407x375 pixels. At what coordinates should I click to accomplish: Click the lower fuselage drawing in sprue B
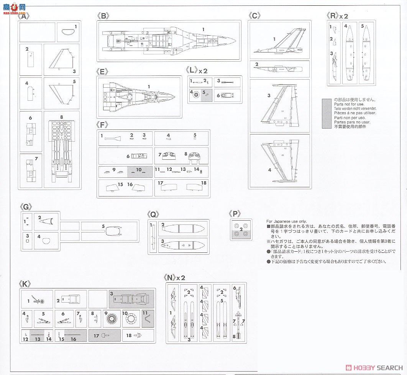click(169, 41)
